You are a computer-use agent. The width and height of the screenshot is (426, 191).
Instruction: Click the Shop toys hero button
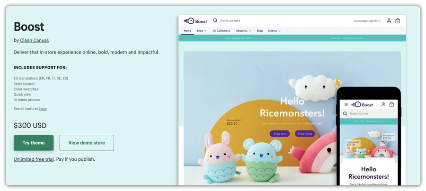(280, 133)
